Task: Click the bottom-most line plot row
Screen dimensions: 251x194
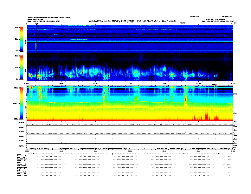Action: pos(130,147)
